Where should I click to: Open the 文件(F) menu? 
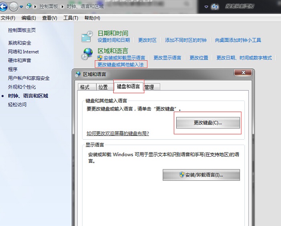(x=8, y=18)
